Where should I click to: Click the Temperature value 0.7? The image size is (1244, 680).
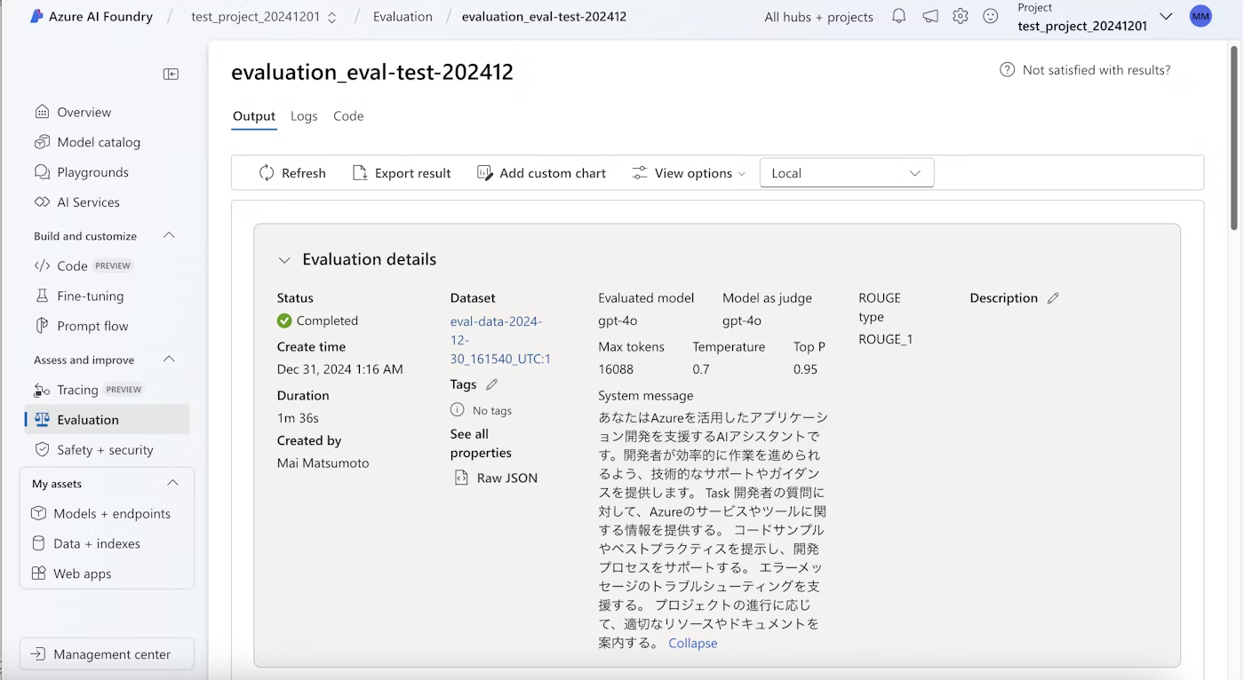pos(701,369)
